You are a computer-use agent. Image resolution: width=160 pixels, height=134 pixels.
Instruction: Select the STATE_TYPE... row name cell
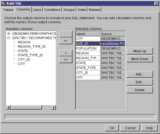click(88, 68)
